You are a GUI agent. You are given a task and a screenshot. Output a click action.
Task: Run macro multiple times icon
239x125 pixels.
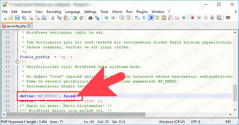coord(212,18)
